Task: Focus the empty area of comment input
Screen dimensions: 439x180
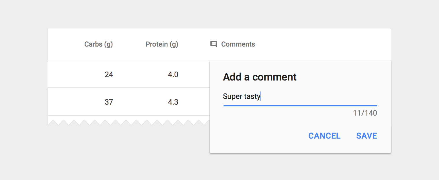Action: 318,96
